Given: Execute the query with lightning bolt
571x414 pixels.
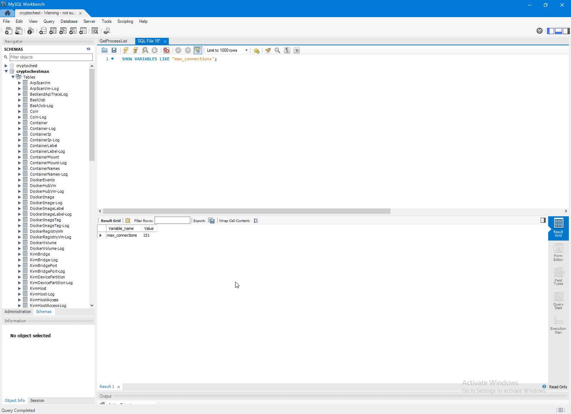Looking at the screenshot, I should point(126,50).
